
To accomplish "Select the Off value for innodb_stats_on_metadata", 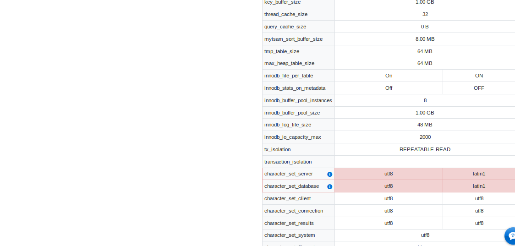I will tap(389, 88).
